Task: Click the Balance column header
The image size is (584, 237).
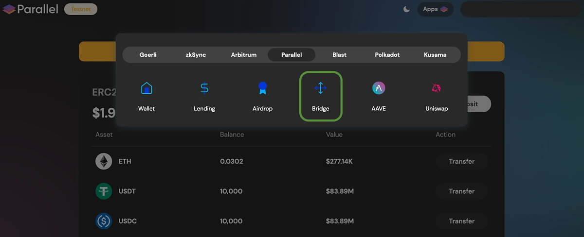Action: [x=232, y=135]
